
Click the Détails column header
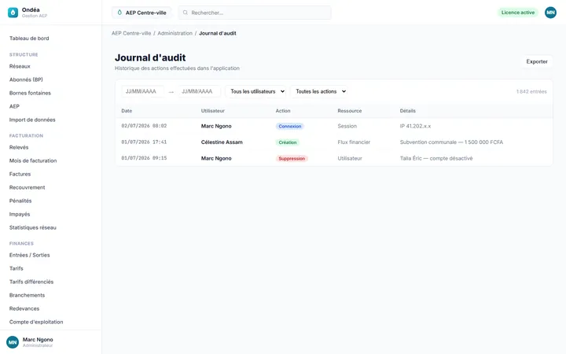[x=407, y=111]
